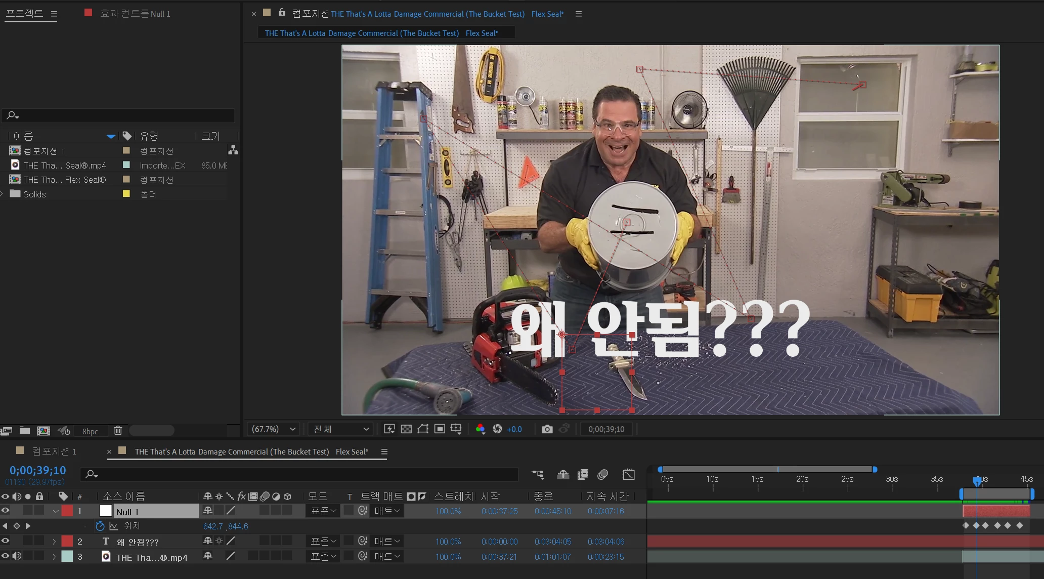Take a snapshot with the camera icon
The height and width of the screenshot is (579, 1044).
pyautogui.click(x=547, y=429)
